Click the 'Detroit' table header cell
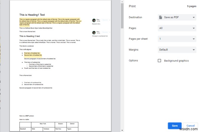The width and height of the screenshot is (201, 132). coord(72,125)
